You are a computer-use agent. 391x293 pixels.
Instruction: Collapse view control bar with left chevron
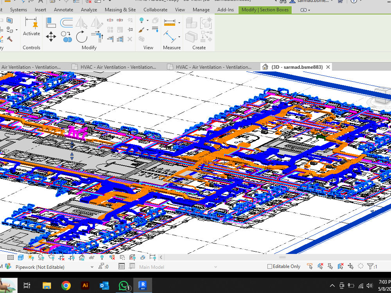(161, 257)
